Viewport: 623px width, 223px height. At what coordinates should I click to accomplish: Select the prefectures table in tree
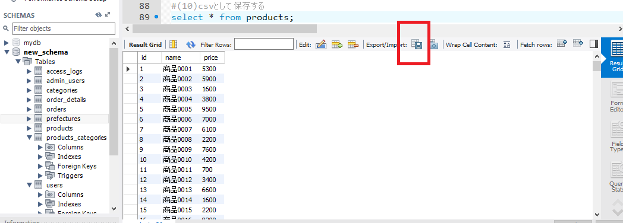coord(63,119)
